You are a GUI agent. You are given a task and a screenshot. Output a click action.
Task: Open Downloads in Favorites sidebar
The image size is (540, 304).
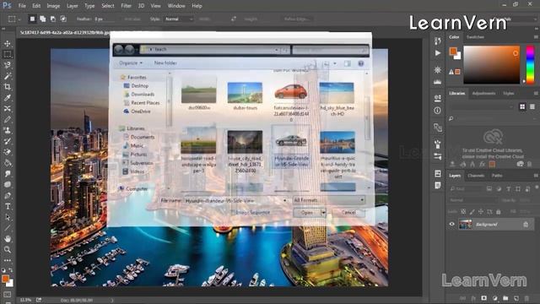143,94
